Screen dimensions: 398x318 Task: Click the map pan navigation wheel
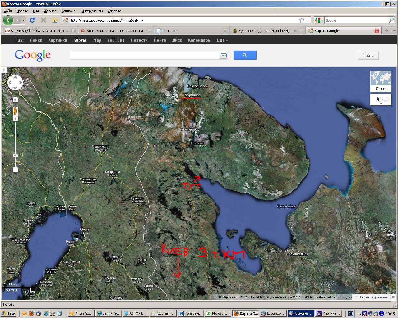point(15,83)
